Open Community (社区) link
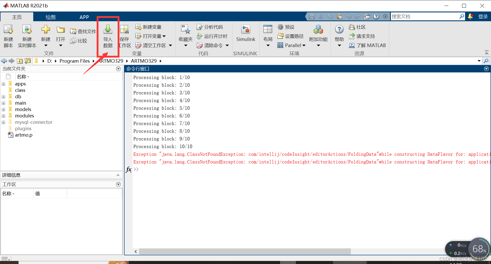 (357, 27)
